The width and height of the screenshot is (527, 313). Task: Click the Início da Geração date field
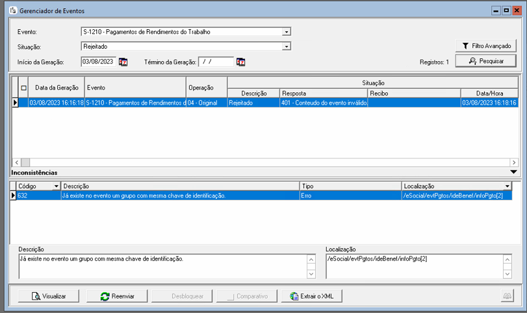[x=97, y=62]
